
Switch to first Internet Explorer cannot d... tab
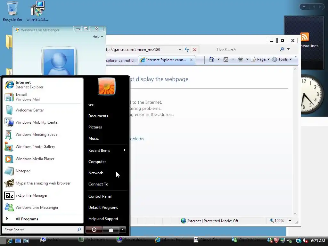122,61
